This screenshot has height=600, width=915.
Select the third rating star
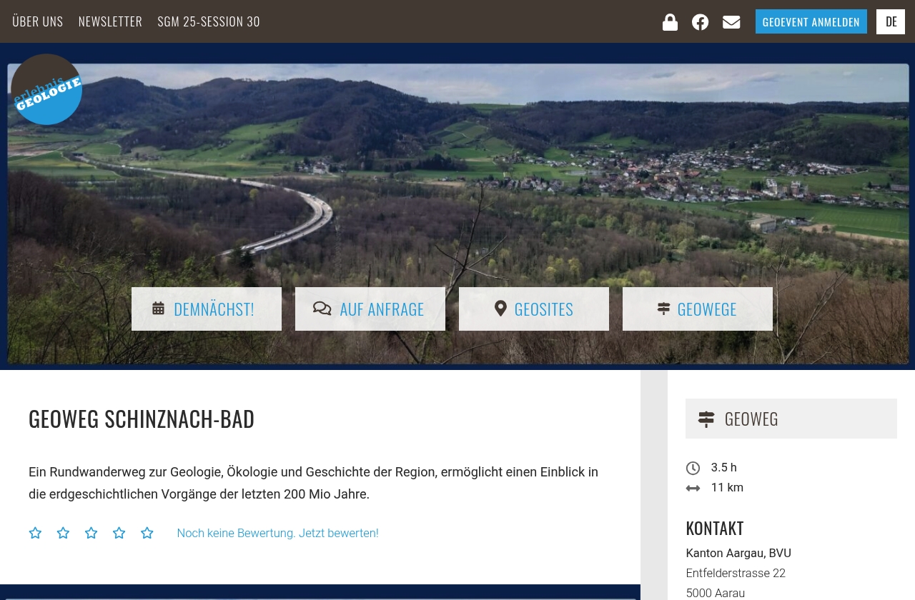pos(91,533)
